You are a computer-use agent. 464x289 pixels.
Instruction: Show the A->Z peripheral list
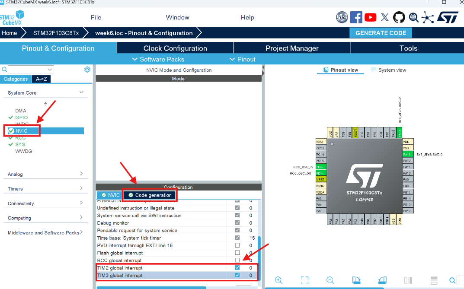[x=41, y=79]
